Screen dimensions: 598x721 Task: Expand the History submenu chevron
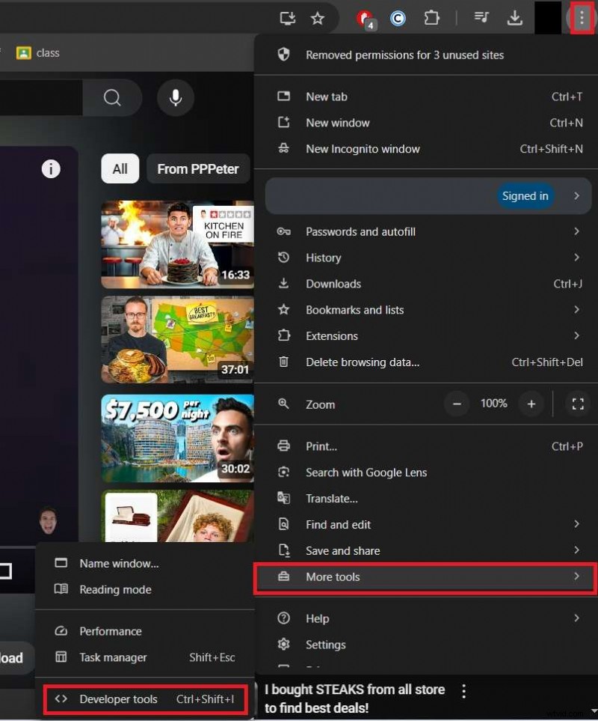pos(576,258)
